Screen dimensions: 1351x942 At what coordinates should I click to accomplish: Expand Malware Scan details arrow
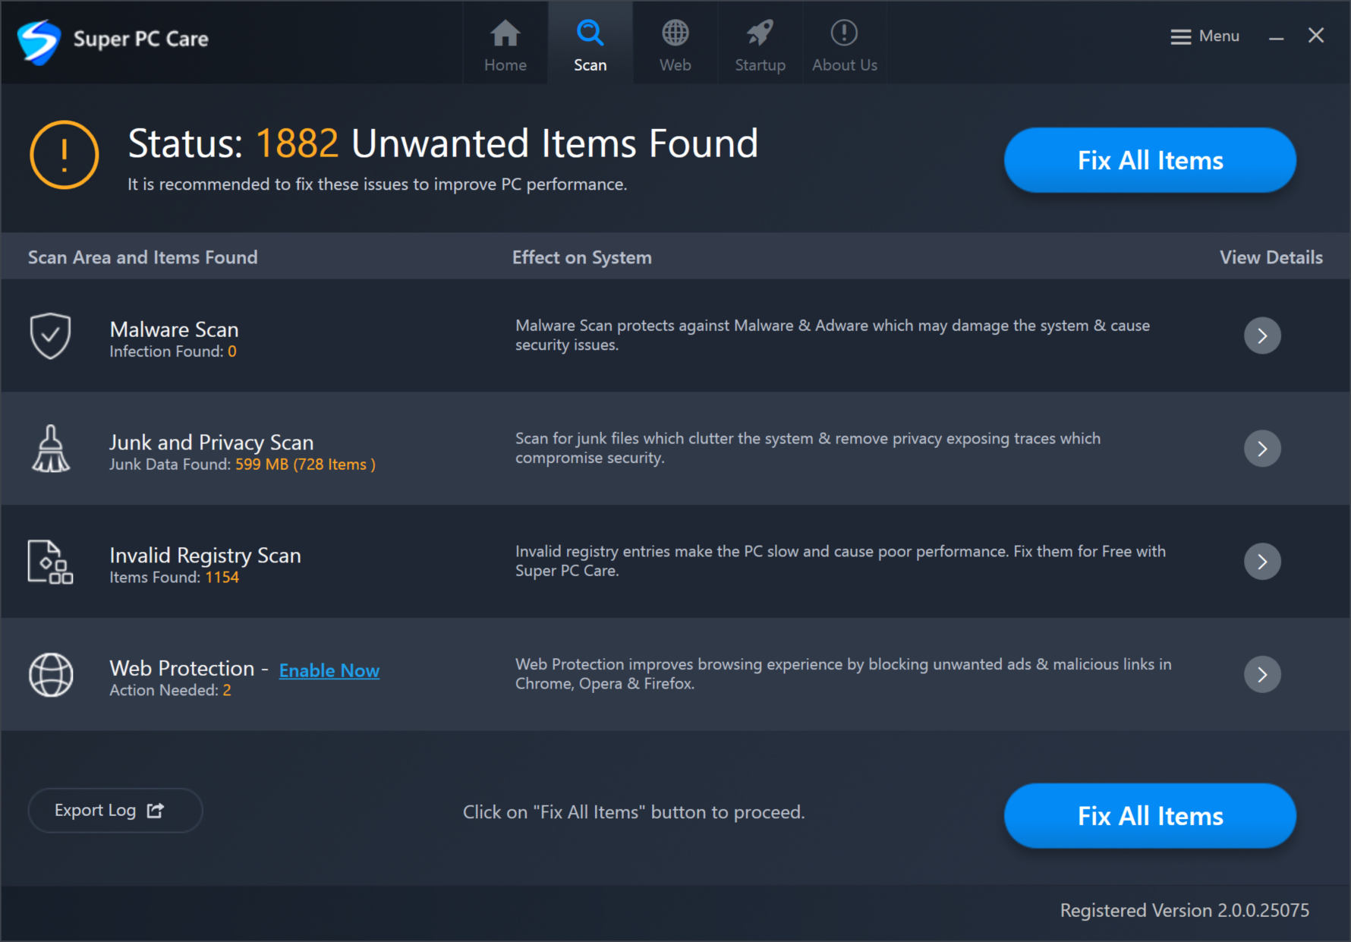[1262, 336]
